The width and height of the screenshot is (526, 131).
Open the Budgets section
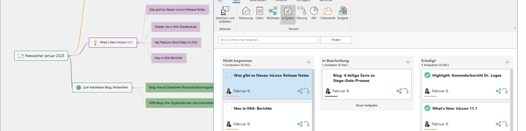point(343,11)
